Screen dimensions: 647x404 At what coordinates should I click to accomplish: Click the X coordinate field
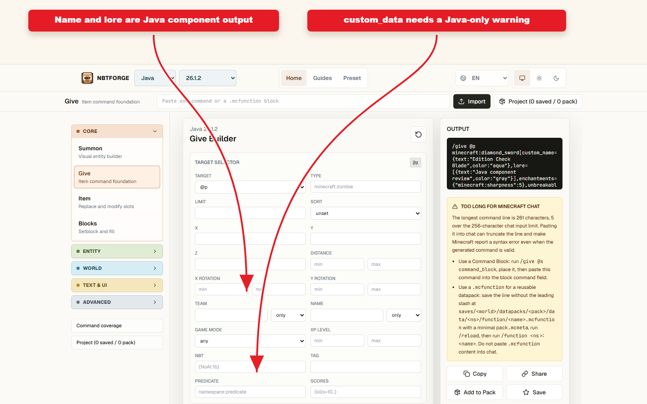click(250, 239)
